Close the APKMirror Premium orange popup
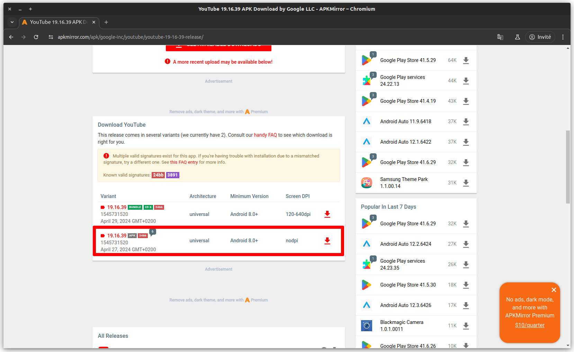The width and height of the screenshot is (574, 352). tap(554, 290)
